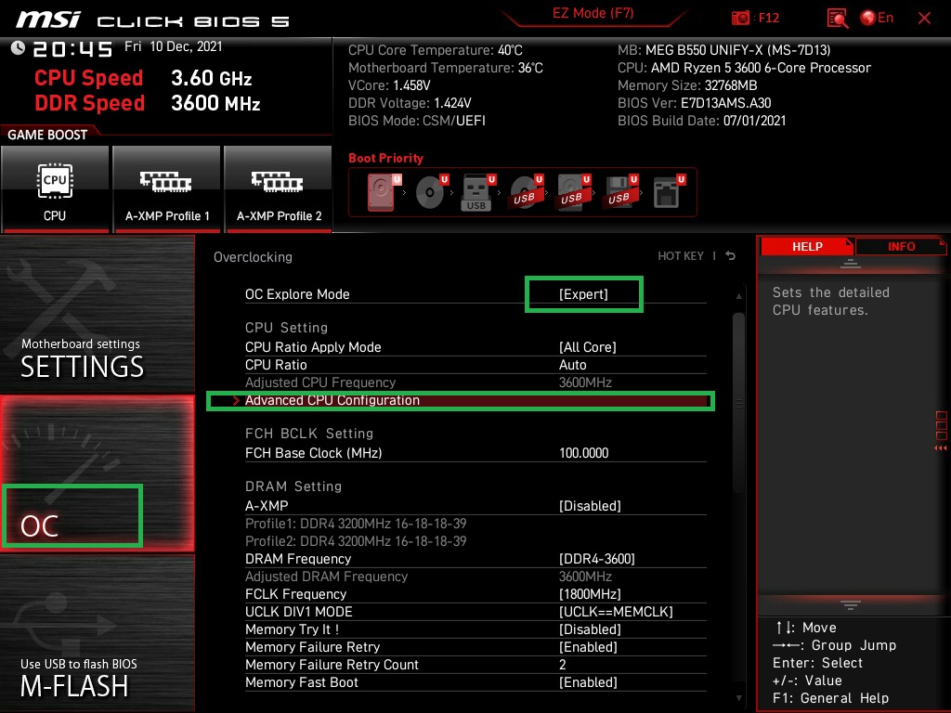Select the optical disc boot device icon
The height and width of the screenshot is (713, 951).
click(x=431, y=192)
